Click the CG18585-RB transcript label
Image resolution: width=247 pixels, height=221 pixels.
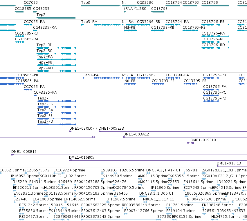tap(26, 33)
